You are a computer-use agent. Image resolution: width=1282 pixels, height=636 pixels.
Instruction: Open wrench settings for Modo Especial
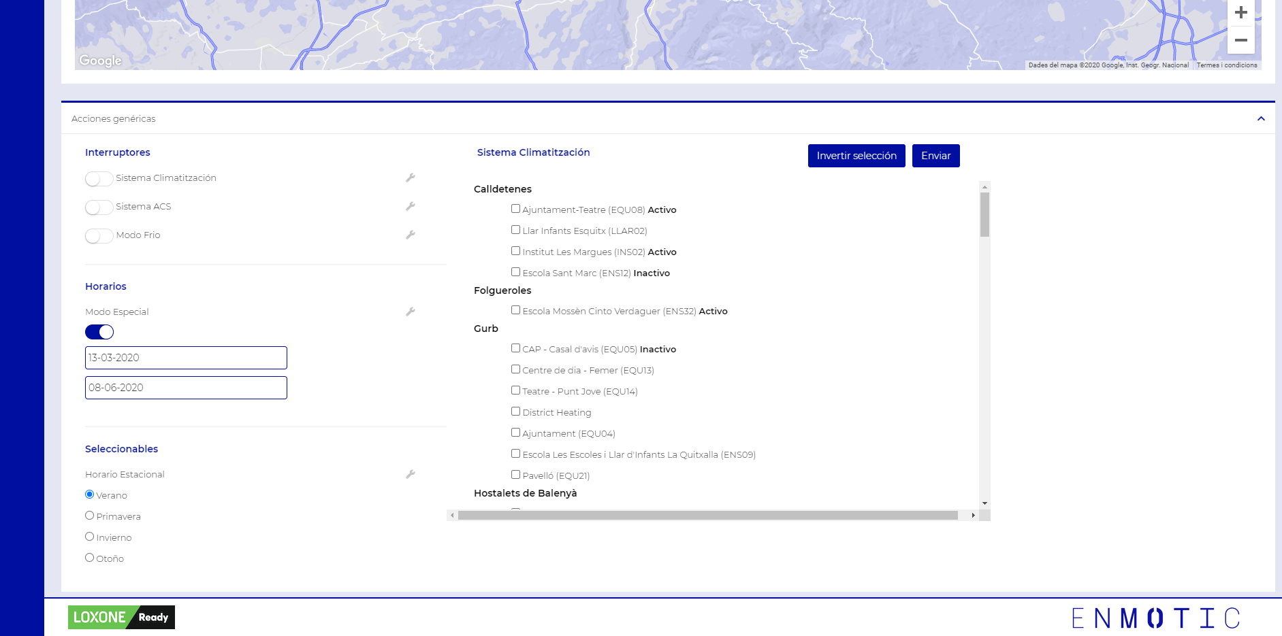click(x=411, y=312)
